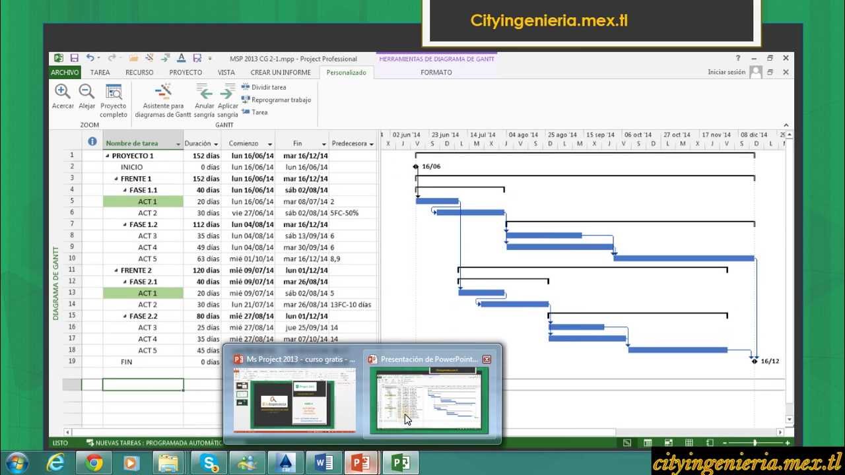Close the Presentación de PowerPoint preview thumbnail
Image resolution: width=845 pixels, height=475 pixels.
487,360
